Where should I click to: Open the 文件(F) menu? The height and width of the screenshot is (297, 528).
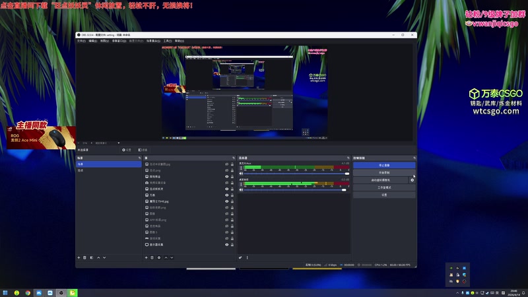[x=81, y=41]
